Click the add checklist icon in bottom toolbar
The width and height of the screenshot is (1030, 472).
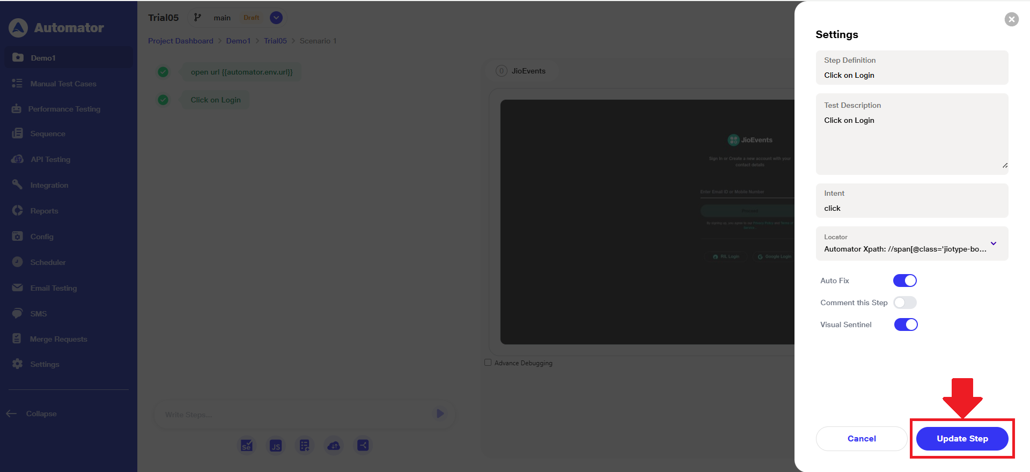click(x=305, y=446)
